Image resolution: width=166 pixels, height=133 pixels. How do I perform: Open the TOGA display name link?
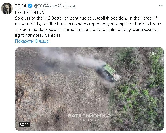[x=21, y=6]
